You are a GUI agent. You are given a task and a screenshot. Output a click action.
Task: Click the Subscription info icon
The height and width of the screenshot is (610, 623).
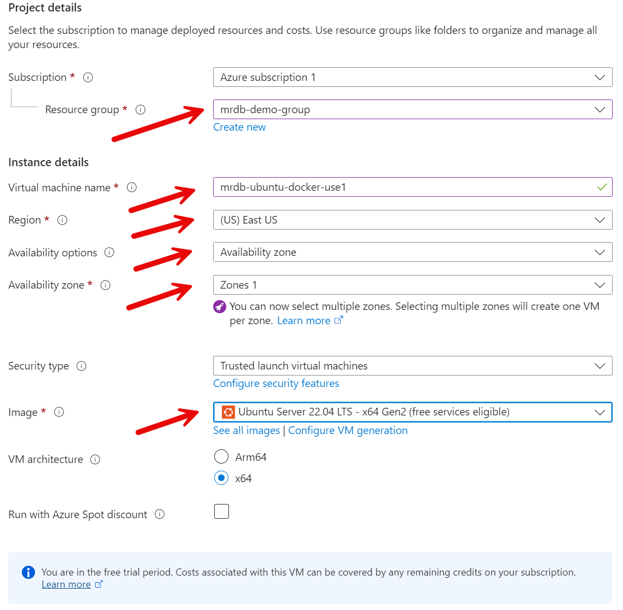(x=88, y=77)
